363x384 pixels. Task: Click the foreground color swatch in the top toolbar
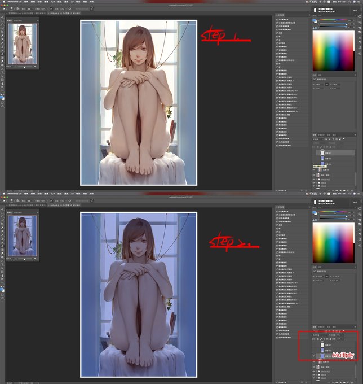[1, 97]
